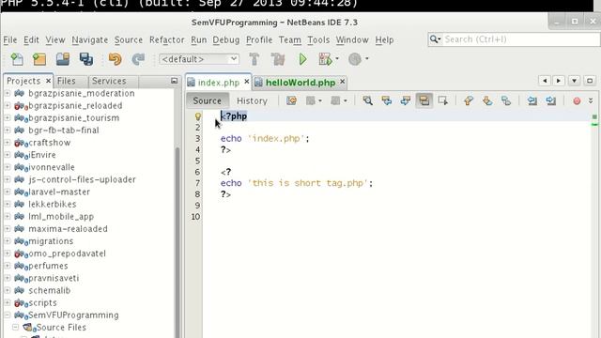Image resolution: width=601 pixels, height=338 pixels.
Task: Select the lekkerbikes project
Action: pyautogui.click(x=53, y=205)
